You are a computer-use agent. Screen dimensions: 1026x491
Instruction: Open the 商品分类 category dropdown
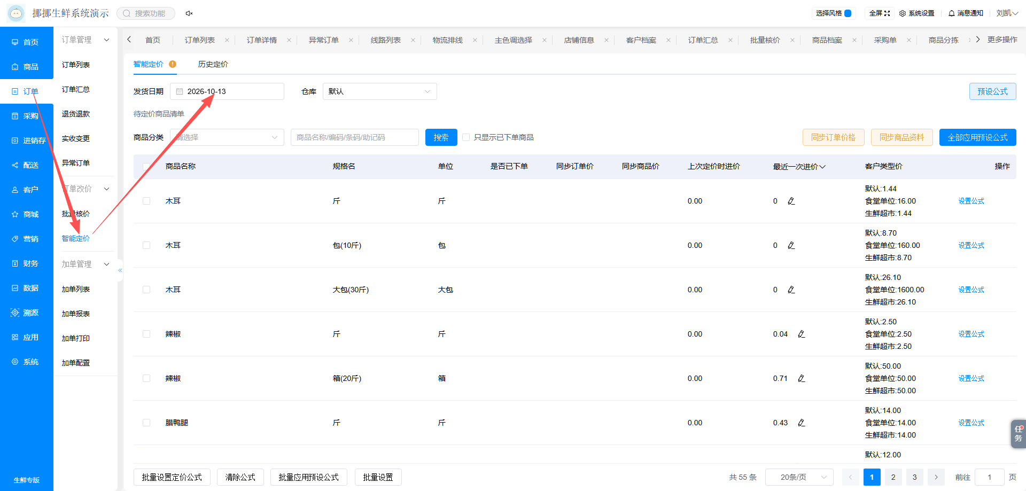click(227, 137)
